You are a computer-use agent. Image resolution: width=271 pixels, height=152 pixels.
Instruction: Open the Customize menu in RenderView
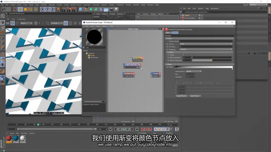[21, 19]
